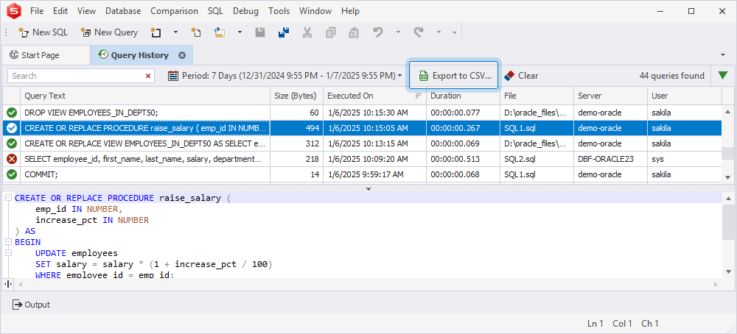Close the Query History tab

[182, 55]
